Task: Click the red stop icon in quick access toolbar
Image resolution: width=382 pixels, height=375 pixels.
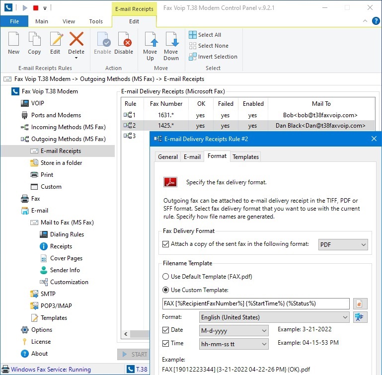Action: point(36,8)
